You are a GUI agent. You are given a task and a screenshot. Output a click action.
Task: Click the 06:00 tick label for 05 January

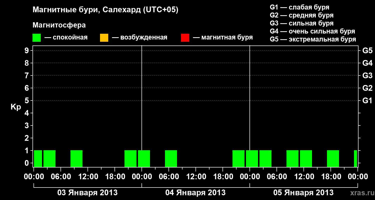277,177
